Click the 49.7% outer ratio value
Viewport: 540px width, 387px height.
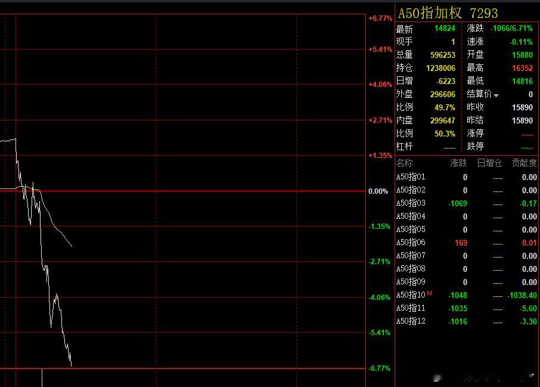pos(445,107)
